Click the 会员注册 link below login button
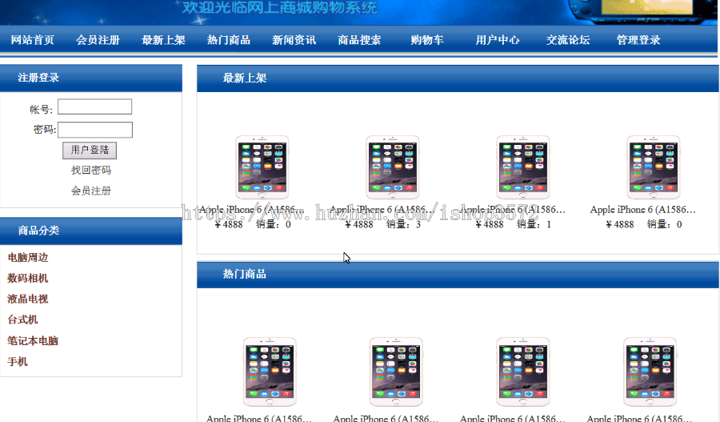This screenshot has height=422, width=720. [x=91, y=191]
